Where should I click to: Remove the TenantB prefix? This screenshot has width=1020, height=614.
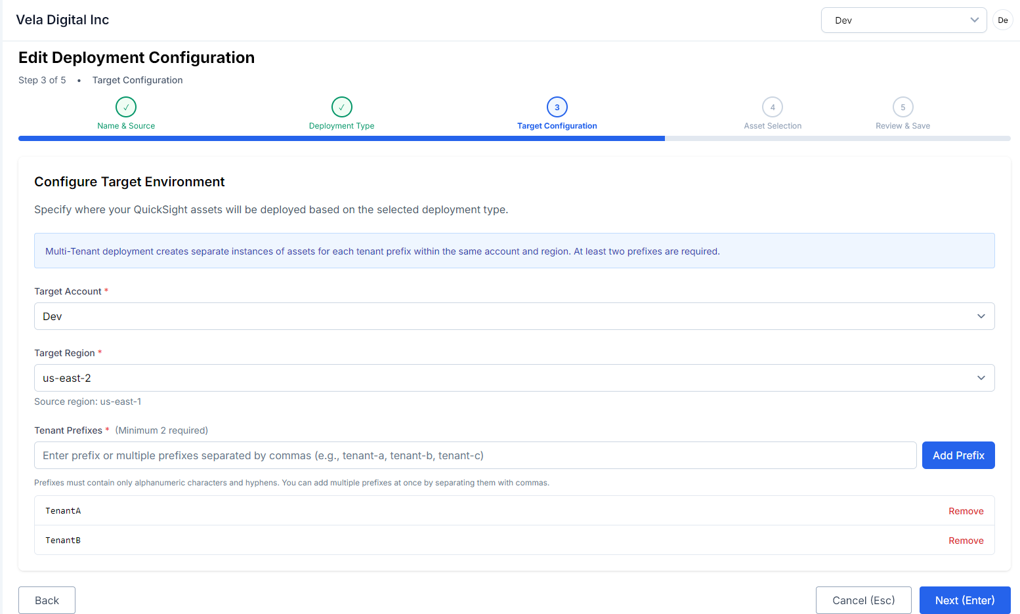pos(966,541)
